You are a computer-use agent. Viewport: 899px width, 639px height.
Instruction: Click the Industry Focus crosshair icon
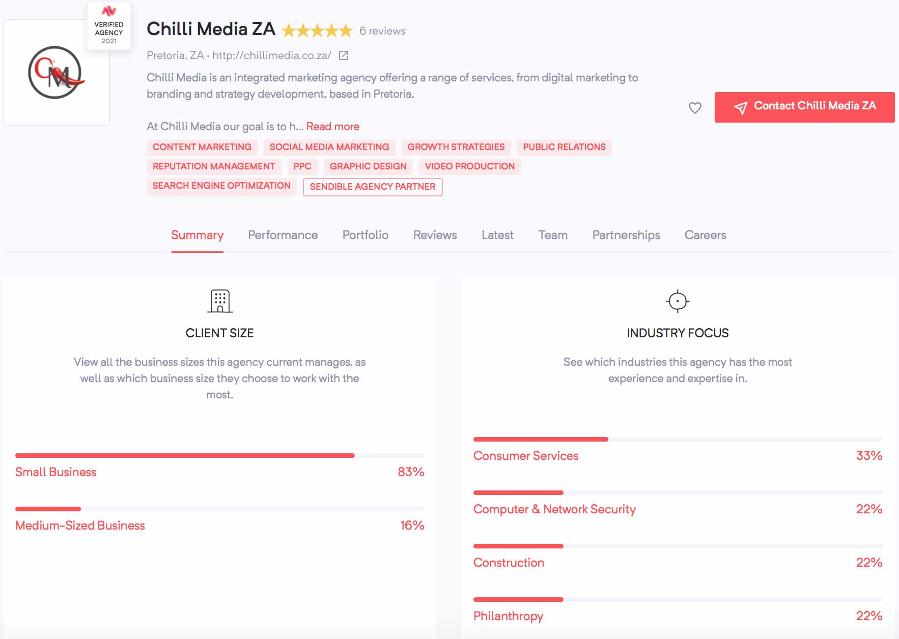[678, 301]
